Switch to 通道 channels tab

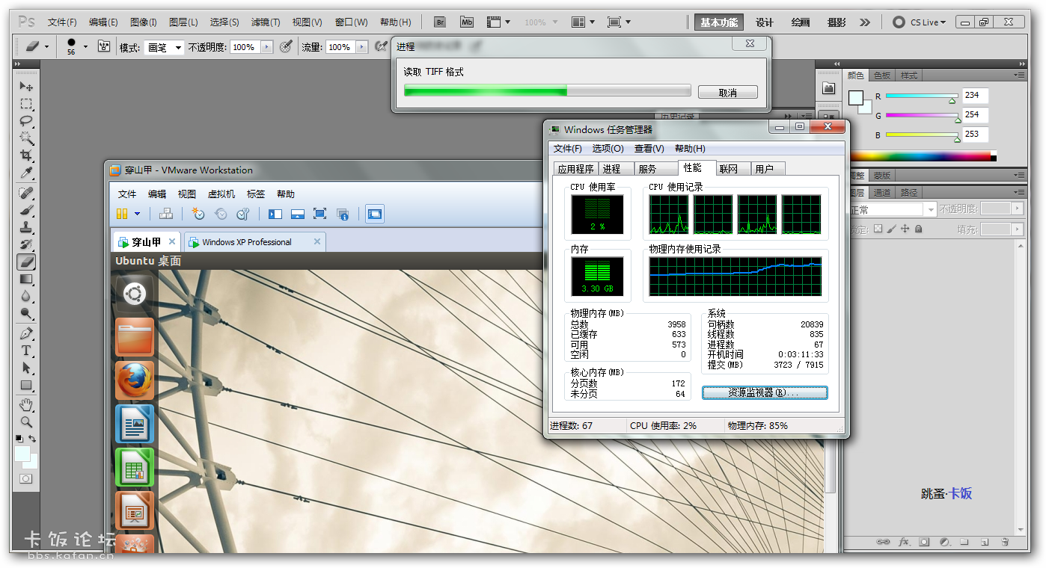(882, 192)
